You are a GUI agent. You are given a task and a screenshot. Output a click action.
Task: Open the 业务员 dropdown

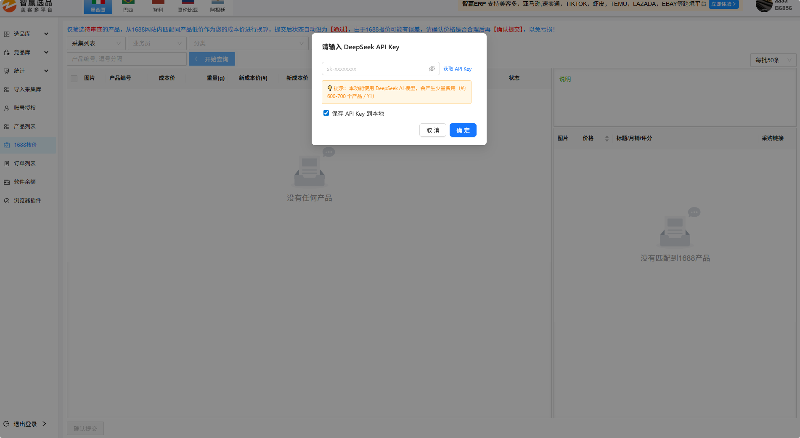157,43
